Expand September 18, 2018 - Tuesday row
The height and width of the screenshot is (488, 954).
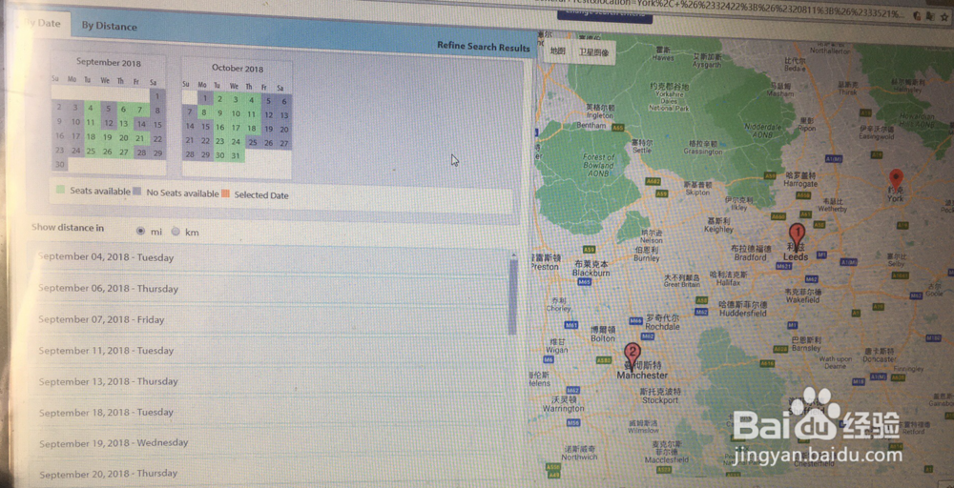click(268, 413)
